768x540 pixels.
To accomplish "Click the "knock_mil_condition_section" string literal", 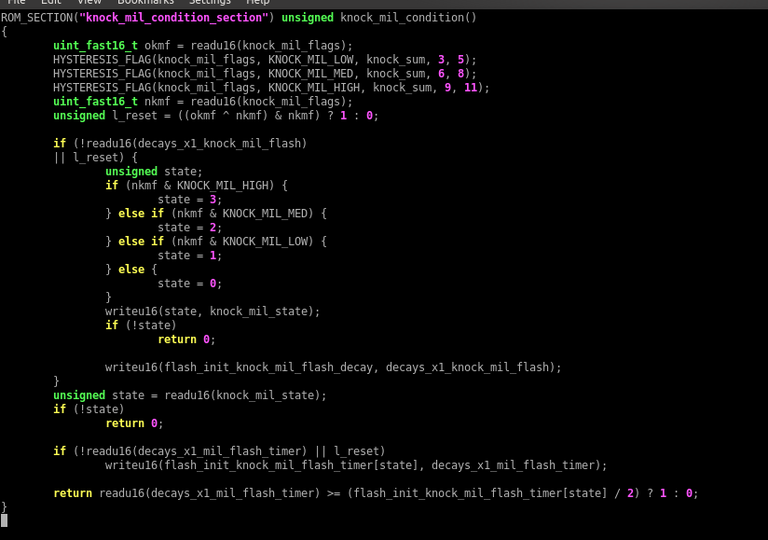I will (x=173, y=18).
